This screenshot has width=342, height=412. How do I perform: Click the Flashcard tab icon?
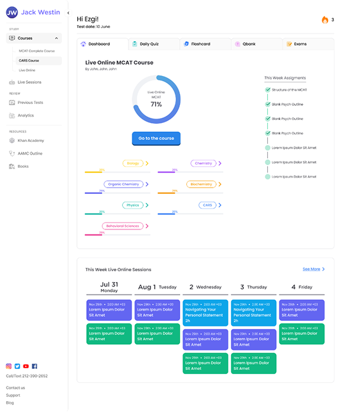pos(186,44)
